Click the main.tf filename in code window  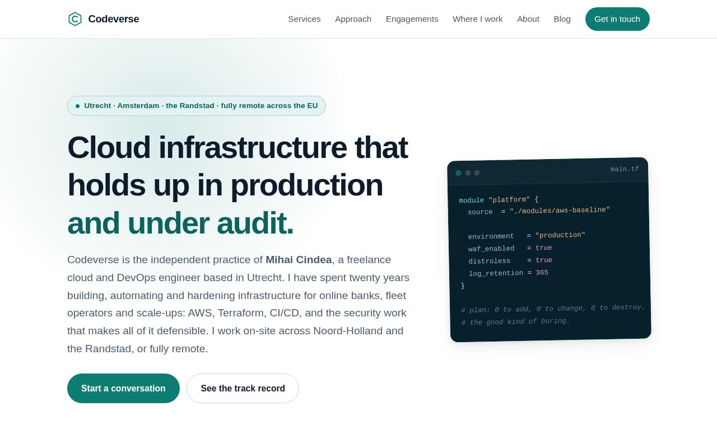pos(625,169)
